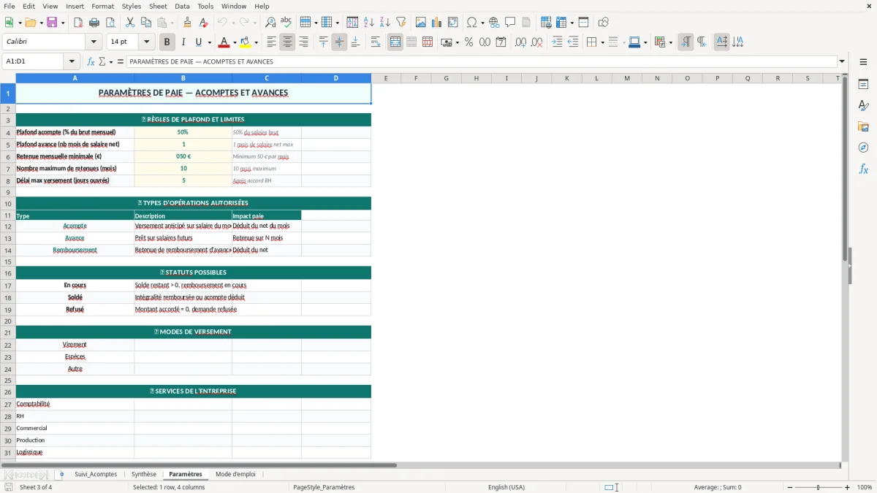This screenshot has width=877, height=493.
Task: Open the Data menu
Action: click(183, 6)
